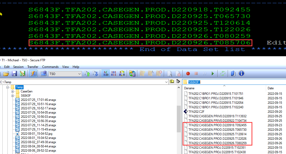The height and width of the screenshot is (154, 286).
Task: Select dataset TFA202.CASEGEN.PROD.D220918.T092455
Action: coord(217,125)
